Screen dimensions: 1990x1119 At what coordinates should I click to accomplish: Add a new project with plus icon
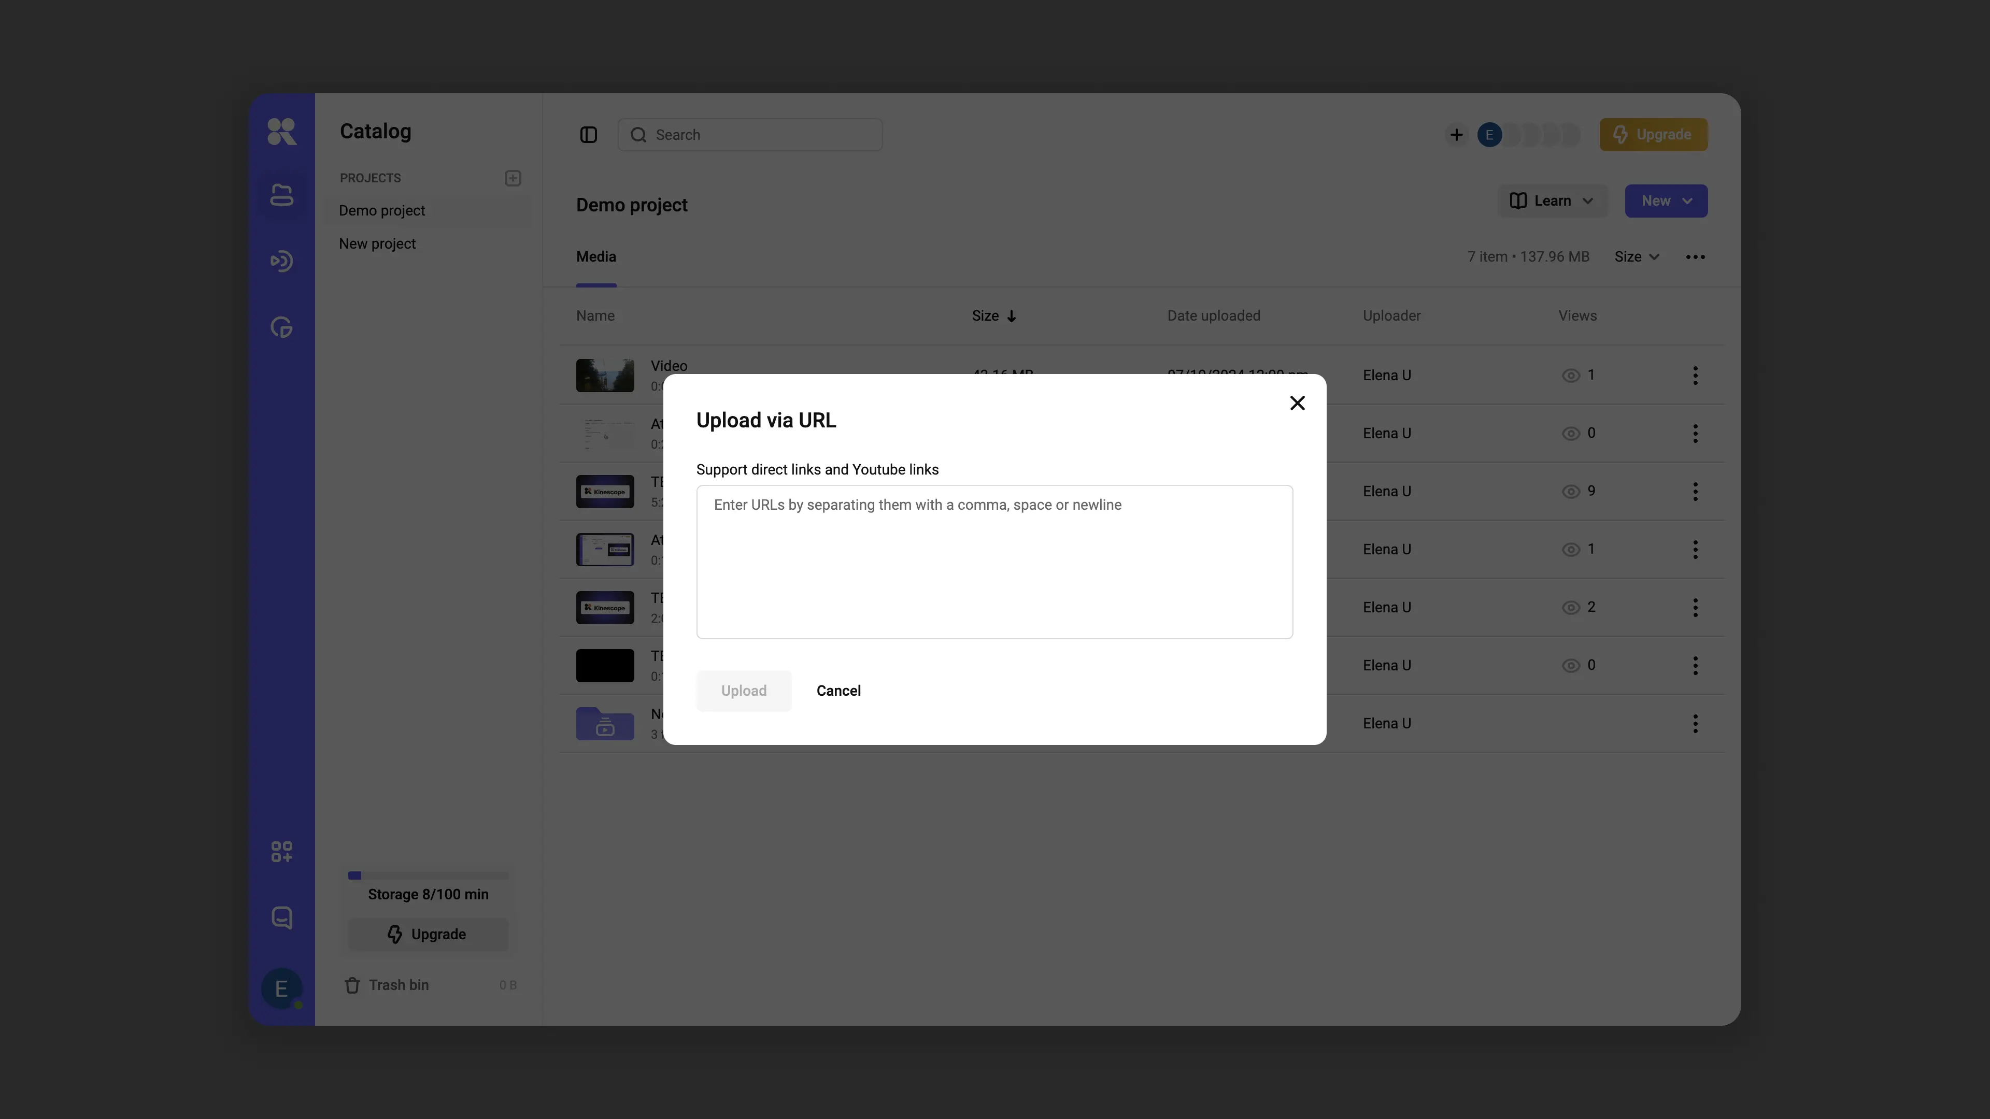513,178
